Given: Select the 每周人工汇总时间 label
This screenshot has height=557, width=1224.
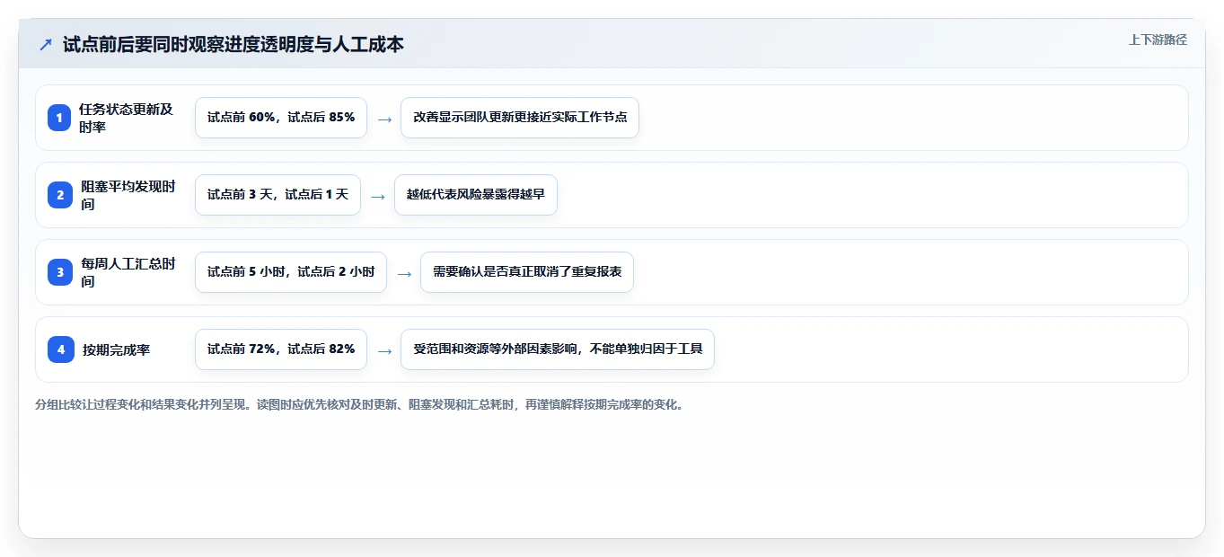Looking at the screenshot, I should pos(128,272).
